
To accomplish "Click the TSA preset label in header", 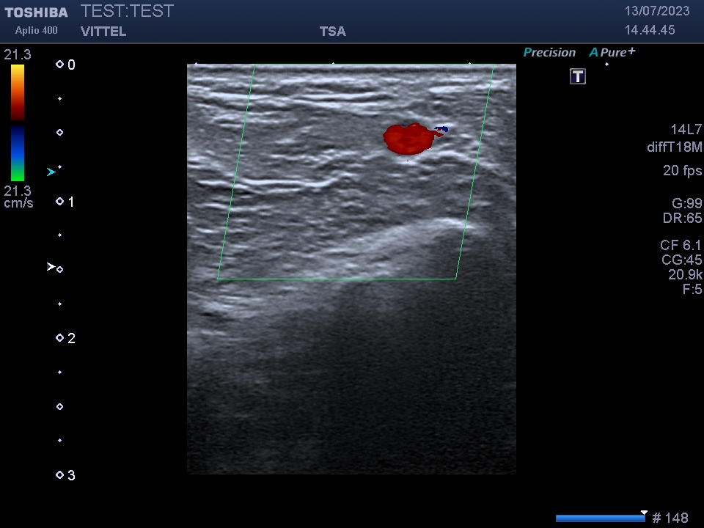I will click(x=332, y=32).
